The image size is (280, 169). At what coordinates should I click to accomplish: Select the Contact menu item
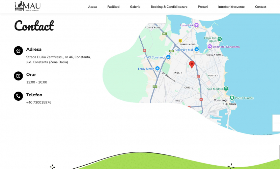260,7
